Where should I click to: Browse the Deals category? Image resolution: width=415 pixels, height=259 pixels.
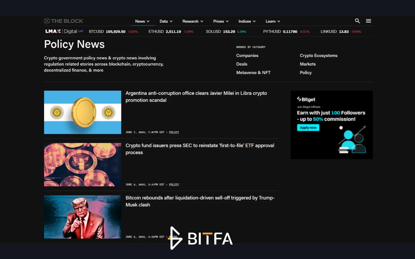tap(242, 64)
